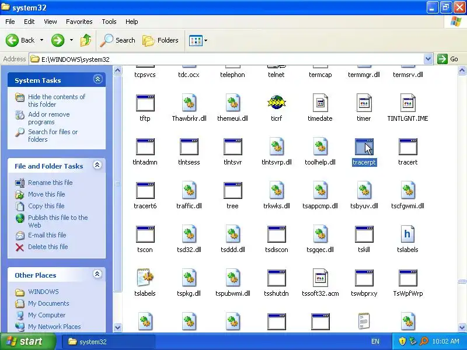
Task: Click Move this file link
Action: tap(47, 194)
